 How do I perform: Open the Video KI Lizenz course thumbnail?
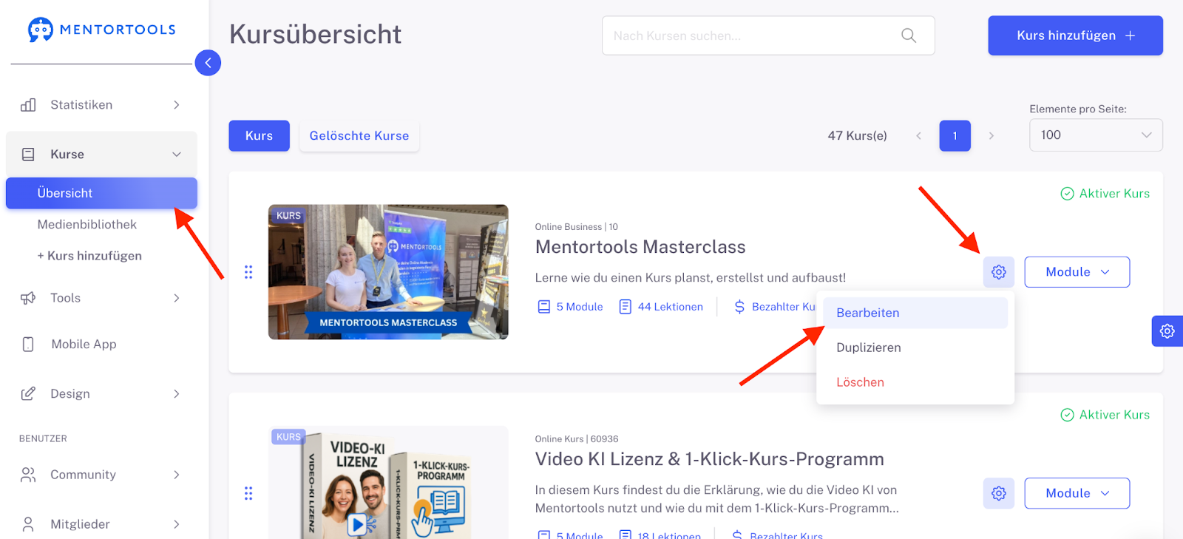(388, 482)
